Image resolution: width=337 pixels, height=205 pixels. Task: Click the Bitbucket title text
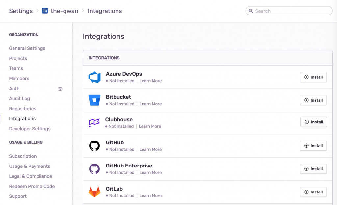pos(118,97)
